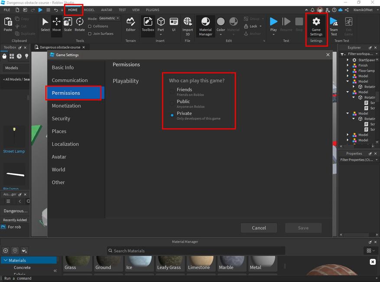Select Private playability option
The height and width of the screenshot is (282, 380).
(172, 115)
